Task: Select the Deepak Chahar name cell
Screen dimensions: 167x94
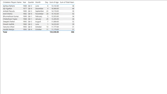Action: [9, 22]
